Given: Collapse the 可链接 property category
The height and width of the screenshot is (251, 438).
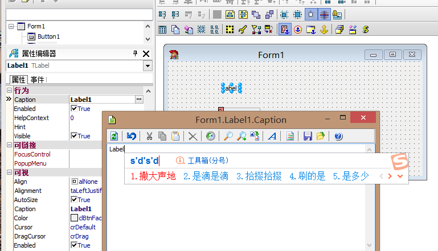Looking at the screenshot, I should point(9,145).
